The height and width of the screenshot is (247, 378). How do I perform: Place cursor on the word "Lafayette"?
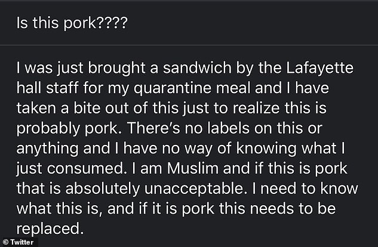(320, 67)
